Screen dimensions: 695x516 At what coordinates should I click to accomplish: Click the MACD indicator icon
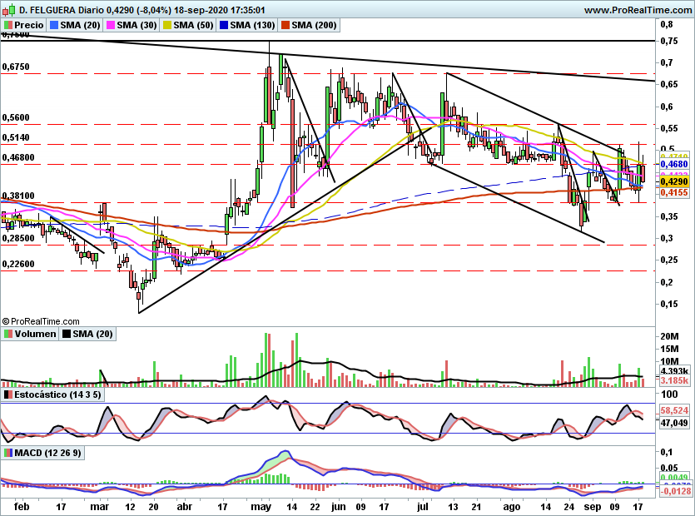[x=7, y=453]
